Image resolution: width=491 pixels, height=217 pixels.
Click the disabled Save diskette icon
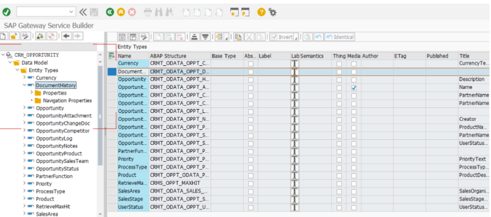point(94,12)
